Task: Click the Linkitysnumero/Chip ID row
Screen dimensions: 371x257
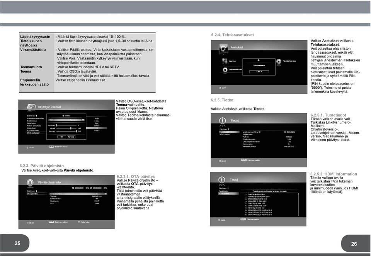Action: tap(269, 132)
